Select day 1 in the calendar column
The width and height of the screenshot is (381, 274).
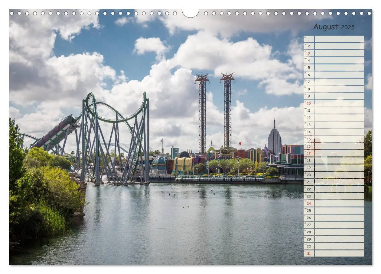(309, 39)
